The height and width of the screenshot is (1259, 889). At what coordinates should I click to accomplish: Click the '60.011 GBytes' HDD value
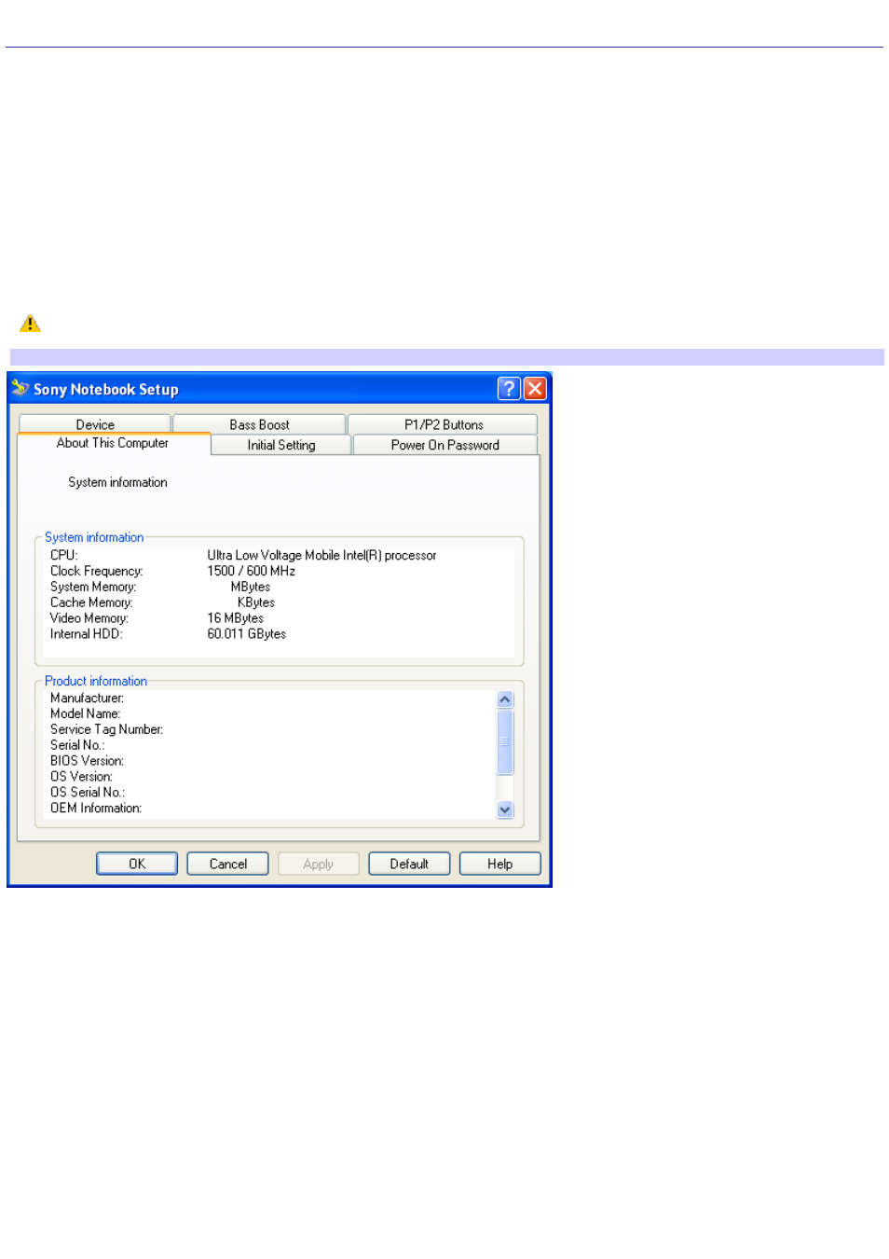(x=246, y=633)
